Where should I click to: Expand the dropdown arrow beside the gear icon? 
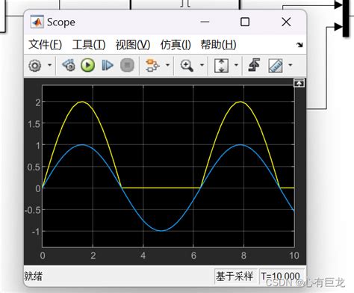tap(50, 65)
